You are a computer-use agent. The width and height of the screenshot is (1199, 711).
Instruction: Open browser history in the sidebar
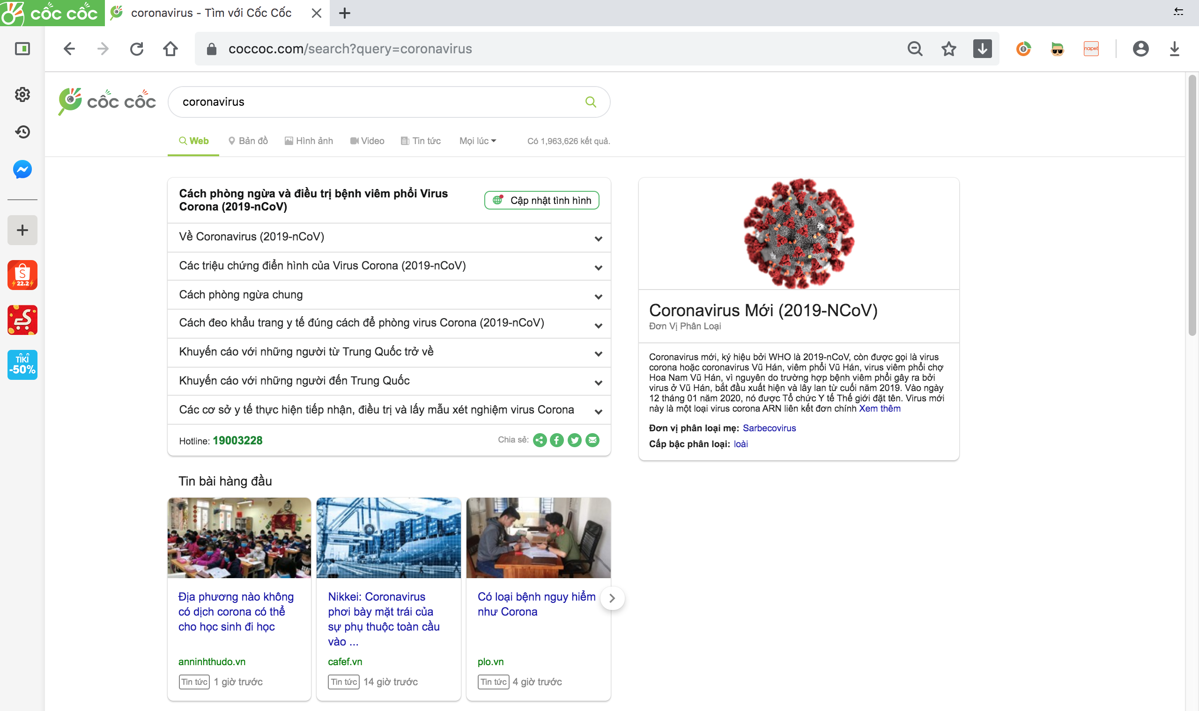coord(22,132)
